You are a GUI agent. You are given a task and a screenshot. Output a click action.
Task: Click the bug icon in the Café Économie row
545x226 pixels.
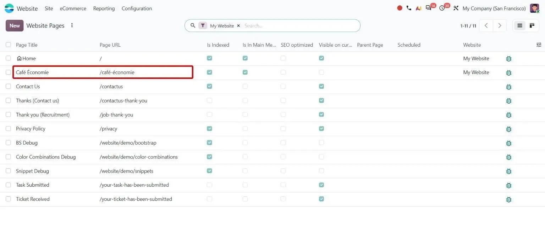point(508,73)
